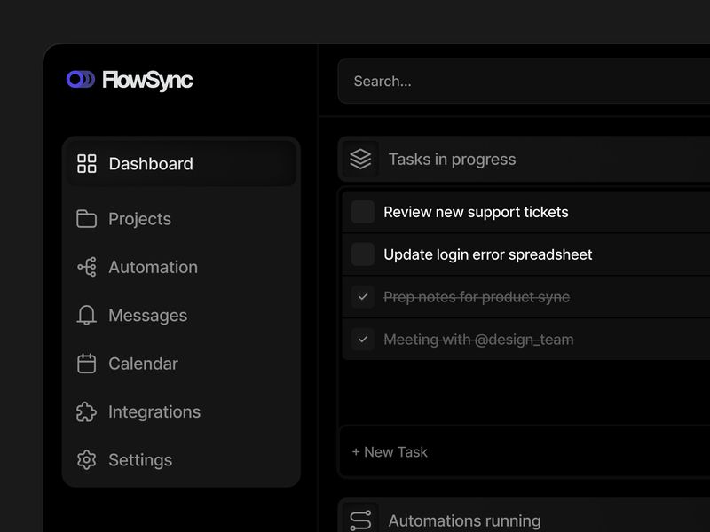
Task: Open Projects via the folder icon
Action: (x=86, y=219)
